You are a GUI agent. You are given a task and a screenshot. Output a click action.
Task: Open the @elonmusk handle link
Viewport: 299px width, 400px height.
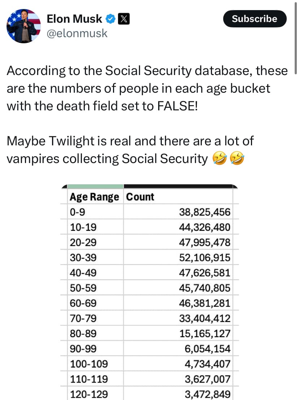77,33
